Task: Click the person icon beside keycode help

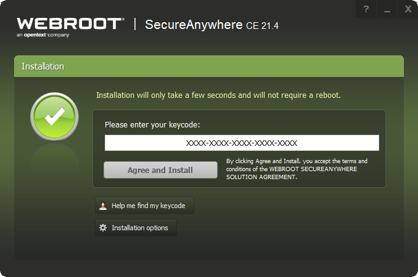Action: (x=103, y=206)
